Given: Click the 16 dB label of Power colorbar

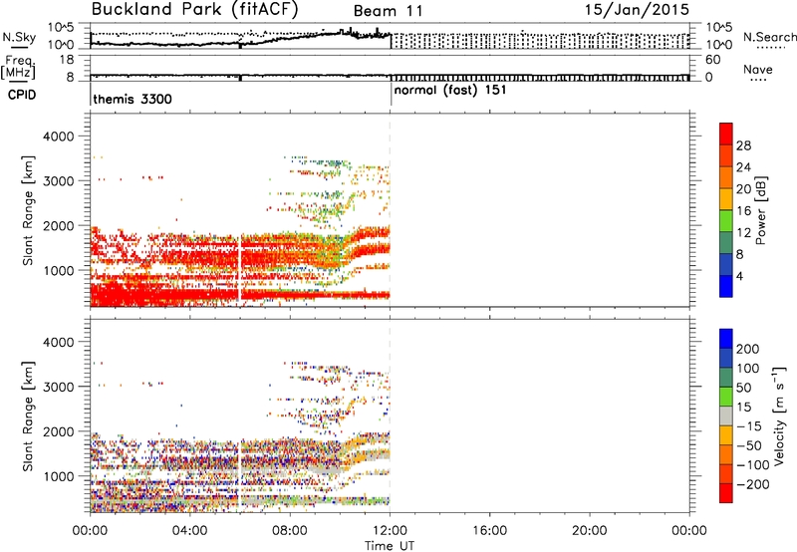Looking at the screenshot, I should click(x=743, y=210).
